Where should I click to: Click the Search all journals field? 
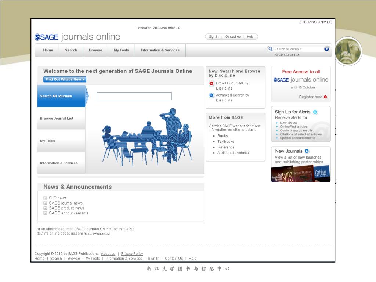299,49
